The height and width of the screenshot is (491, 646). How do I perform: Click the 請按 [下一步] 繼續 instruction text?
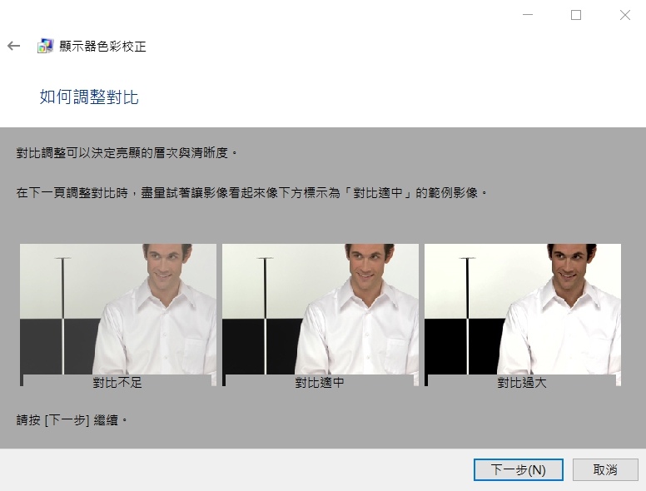click(x=72, y=420)
